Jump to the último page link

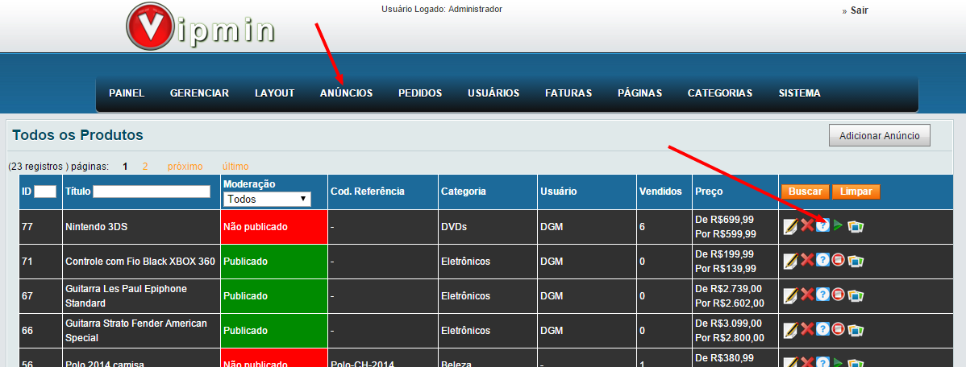point(235,167)
